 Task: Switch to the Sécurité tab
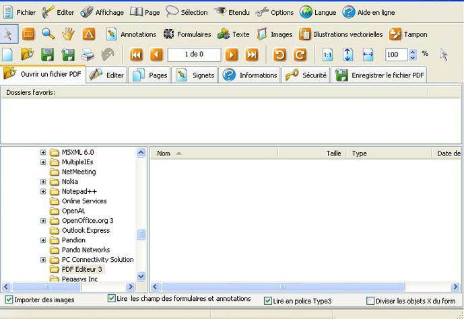click(305, 75)
